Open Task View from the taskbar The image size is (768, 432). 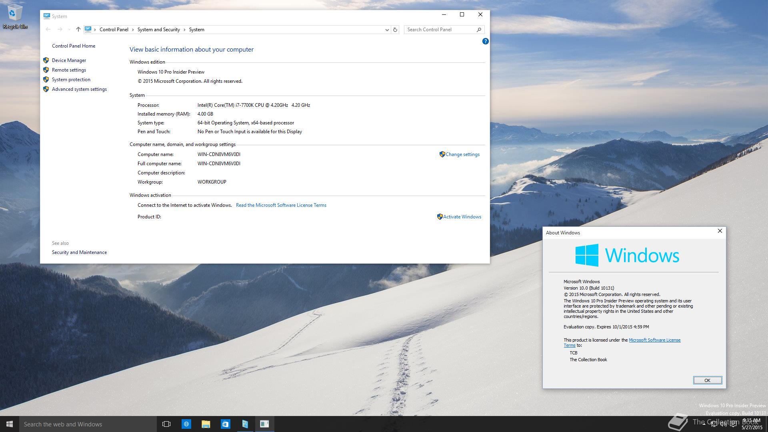(x=166, y=424)
